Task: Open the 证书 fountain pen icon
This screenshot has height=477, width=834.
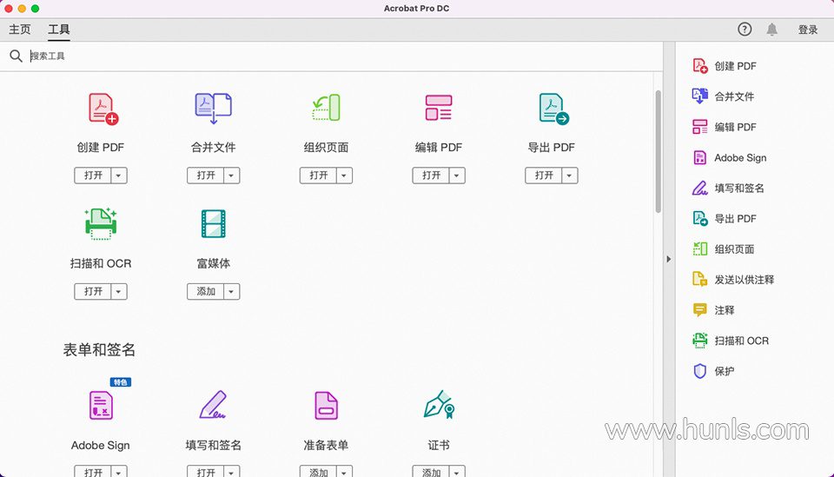Action: (x=439, y=405)
